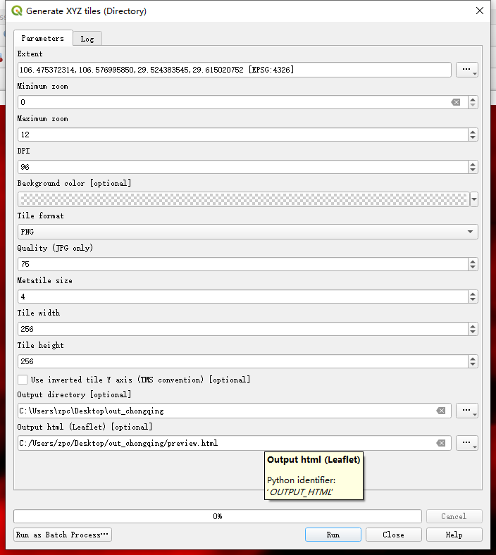Open Help for this algorithm

click(454, 535)
